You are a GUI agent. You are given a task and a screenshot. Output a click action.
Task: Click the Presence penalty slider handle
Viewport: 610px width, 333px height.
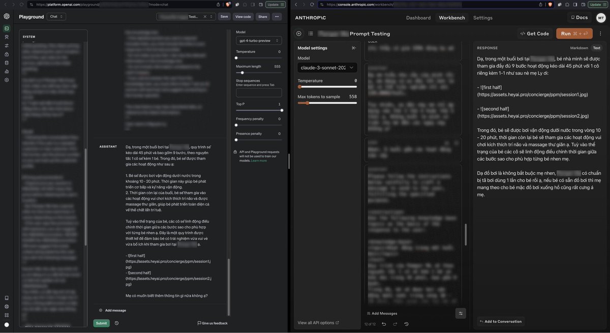[236, 139]
